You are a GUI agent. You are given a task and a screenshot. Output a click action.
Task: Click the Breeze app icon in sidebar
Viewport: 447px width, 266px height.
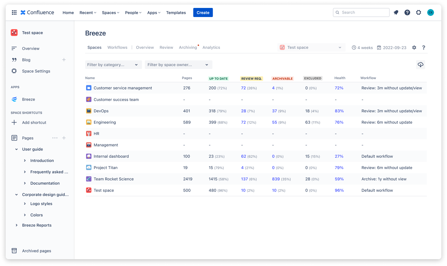click(x=14, y=99)
